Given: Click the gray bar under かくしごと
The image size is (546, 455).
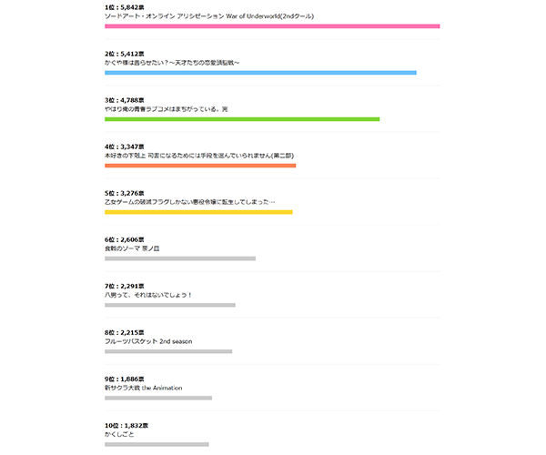Looking at the screenshot, I should [157, 444].
